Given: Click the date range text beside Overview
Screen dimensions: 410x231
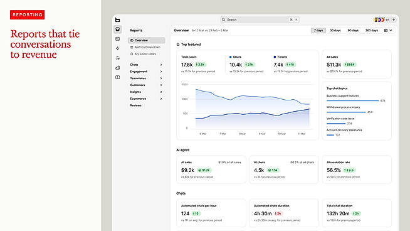Looking at the screenshot, I should pos(210,30).
